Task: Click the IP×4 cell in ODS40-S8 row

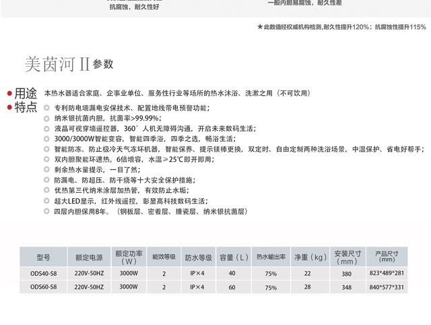Action: coord(197,273)
